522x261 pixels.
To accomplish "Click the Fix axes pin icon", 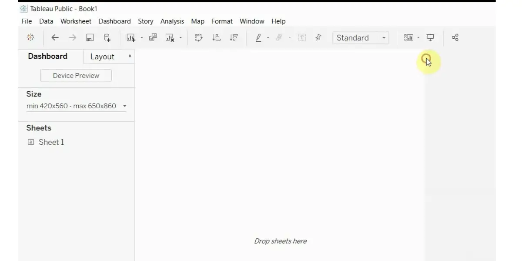I will [x=318, y=37].
